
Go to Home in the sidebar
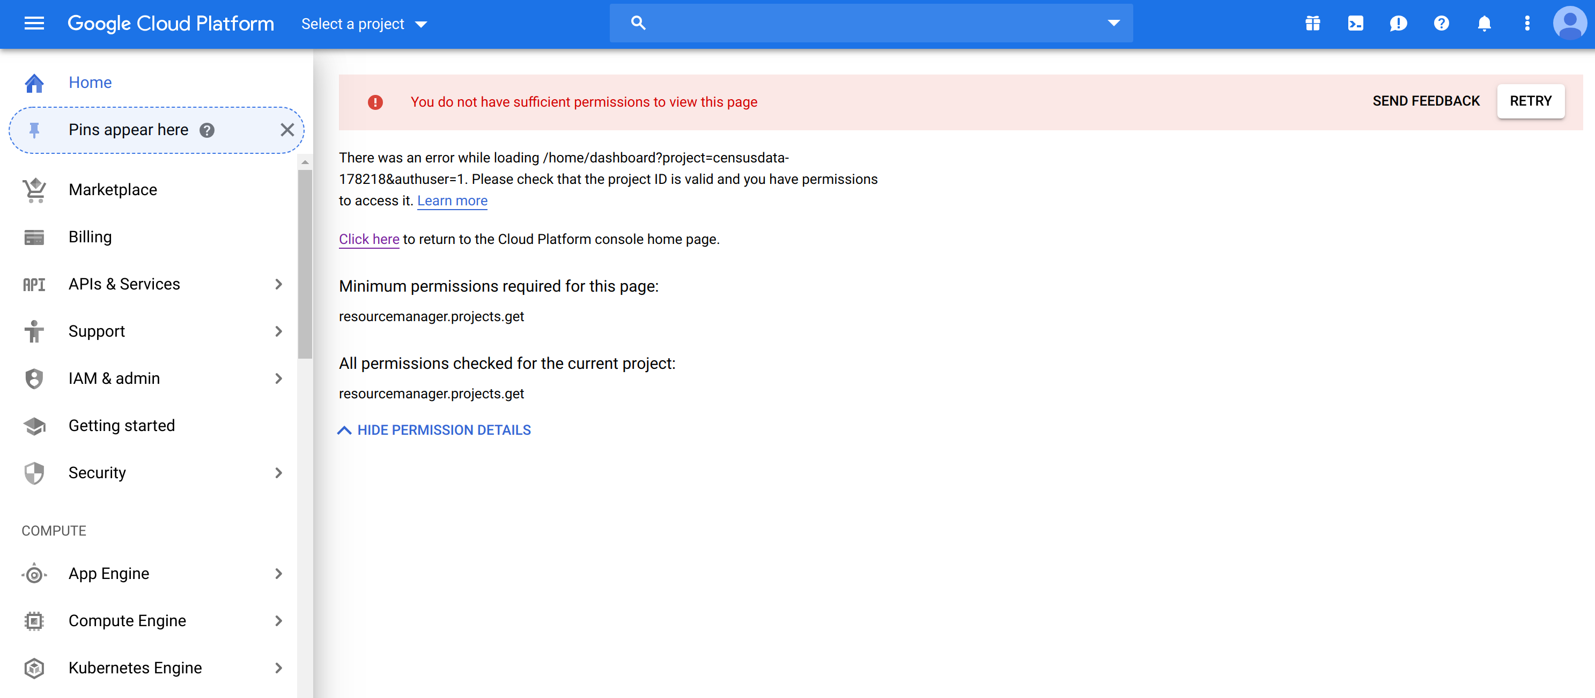(90, 83)
